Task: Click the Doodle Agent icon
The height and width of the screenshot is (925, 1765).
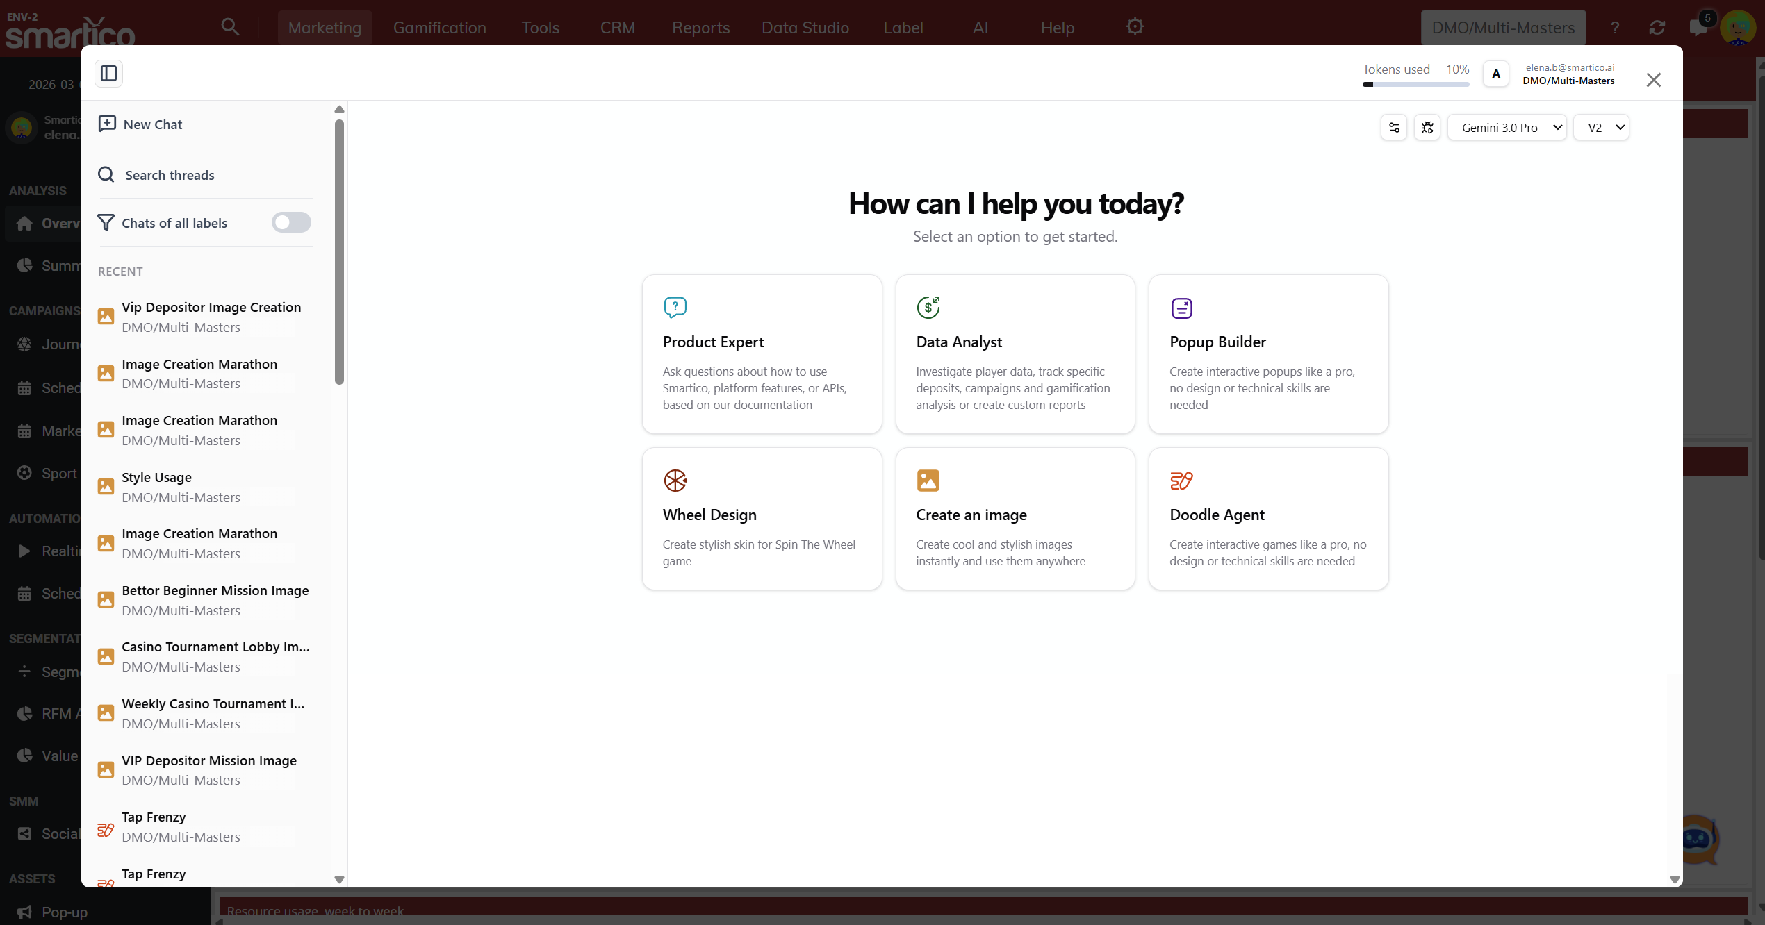Action: (1181, 480)
